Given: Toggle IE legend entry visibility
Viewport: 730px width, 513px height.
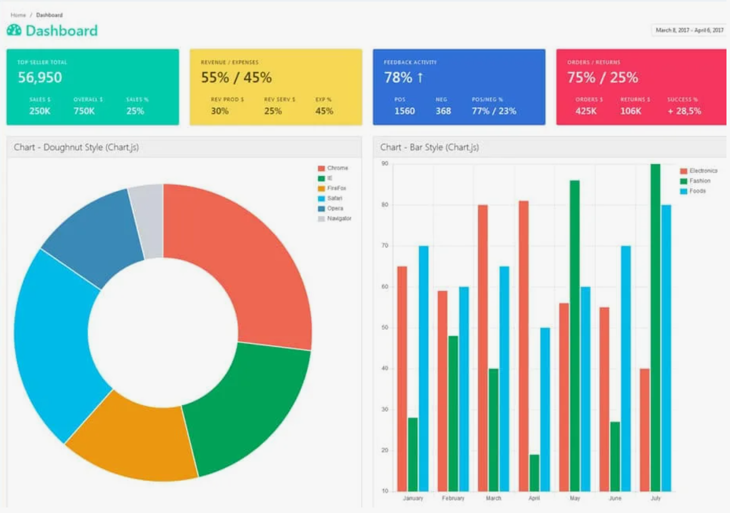Looking at the screenshot, I should (x=325, y=178).
